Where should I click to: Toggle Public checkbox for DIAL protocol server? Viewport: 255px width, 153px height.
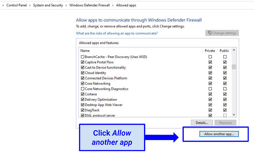click(x=225, y=115)
